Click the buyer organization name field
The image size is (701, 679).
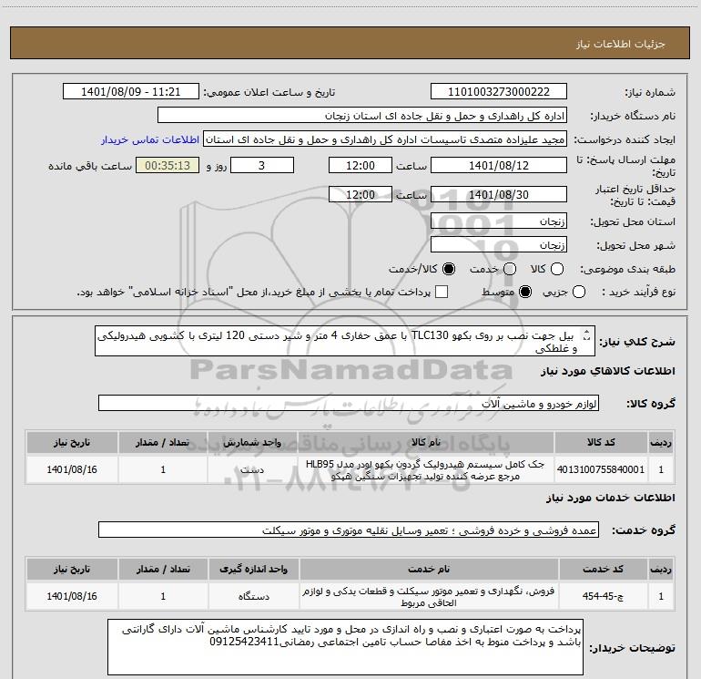click(x=362, y=116)
